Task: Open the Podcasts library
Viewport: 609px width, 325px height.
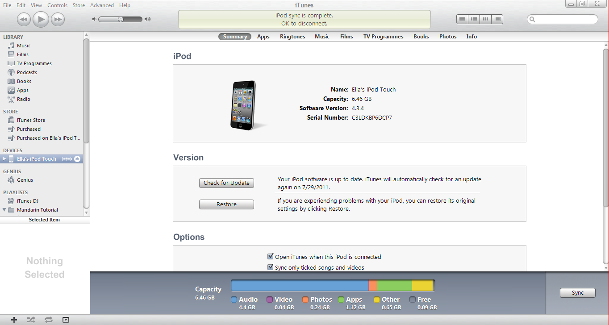Action: tap(28, 72)
